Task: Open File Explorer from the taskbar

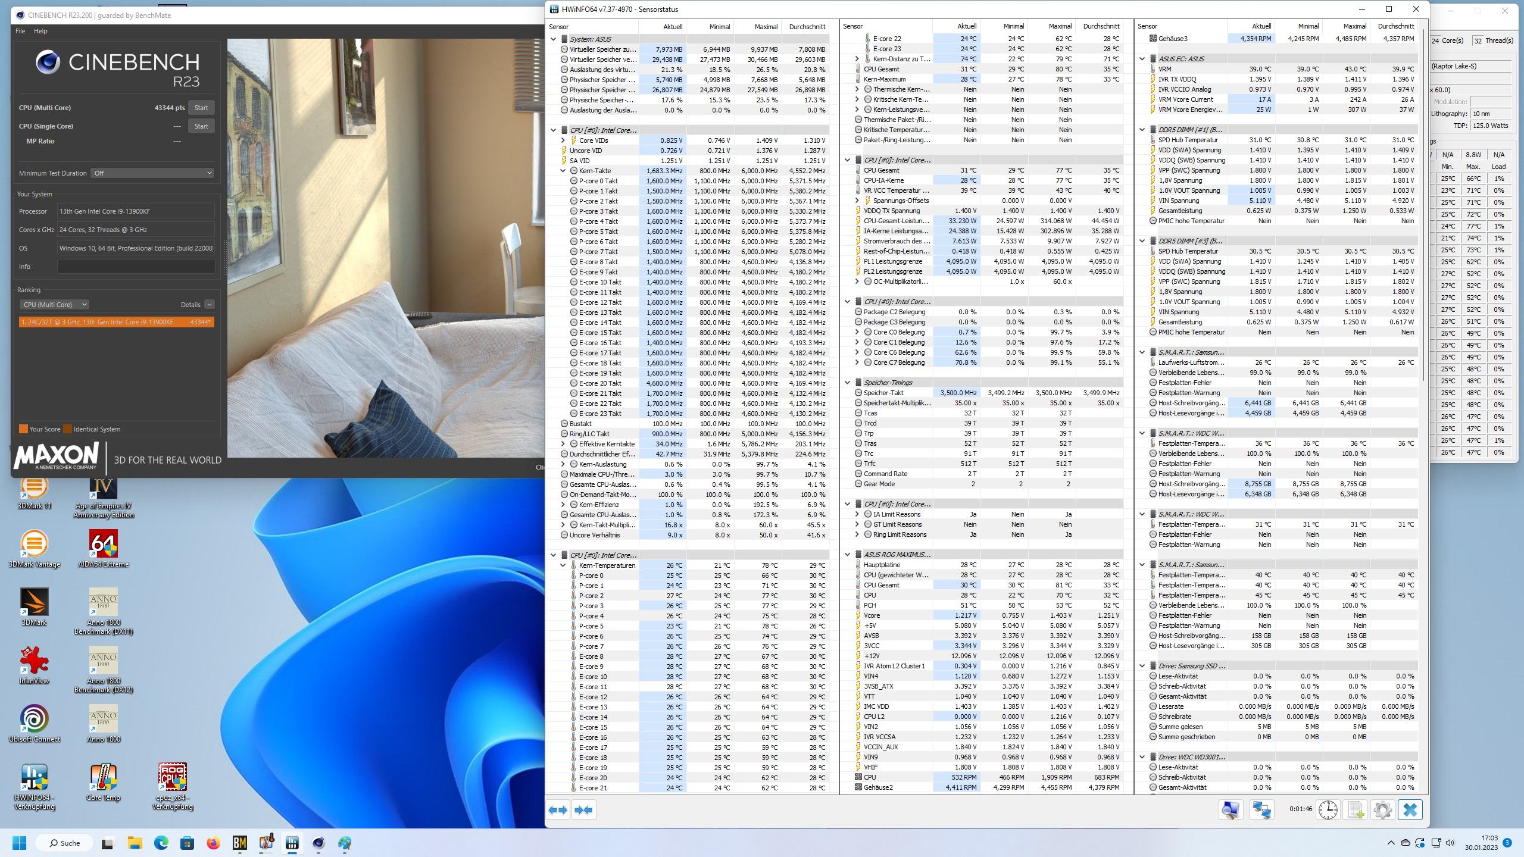Action: point(135,843)
